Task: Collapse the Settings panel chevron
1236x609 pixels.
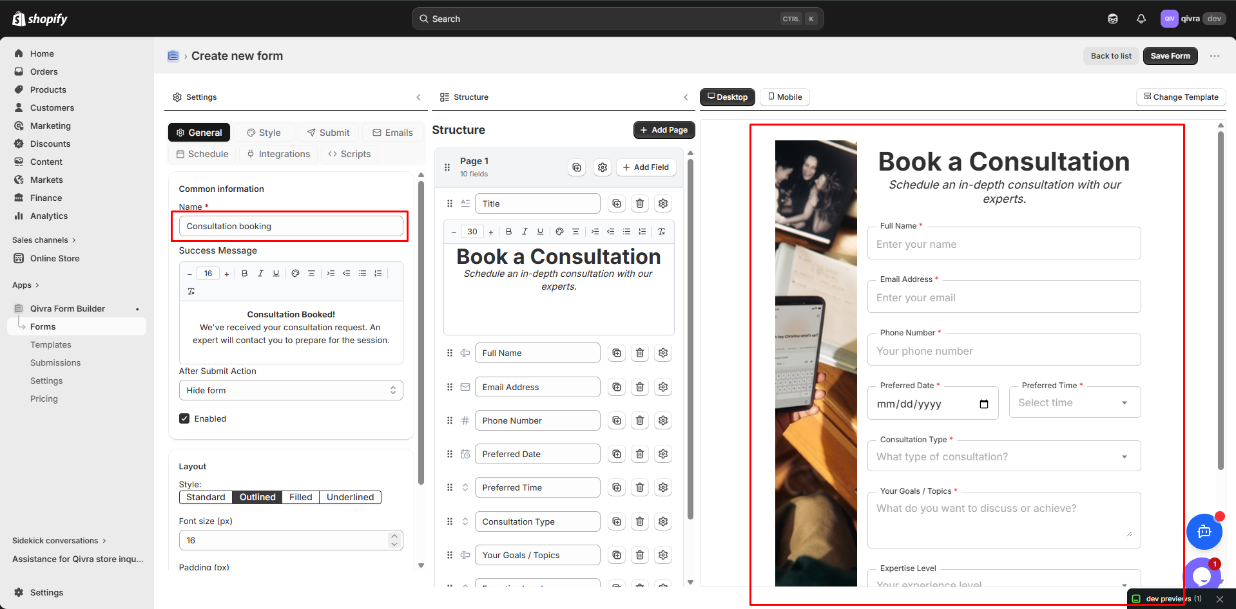Action: tap(418, 97)
